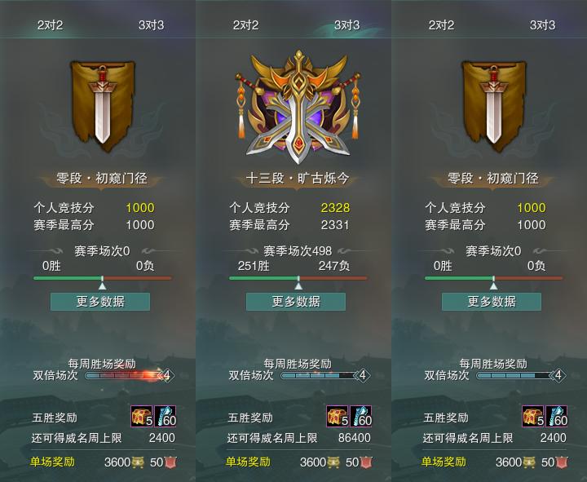
Task: Click the 十三段 rank emblem badge
Action: pyautogui.click(x=298, y=107)
